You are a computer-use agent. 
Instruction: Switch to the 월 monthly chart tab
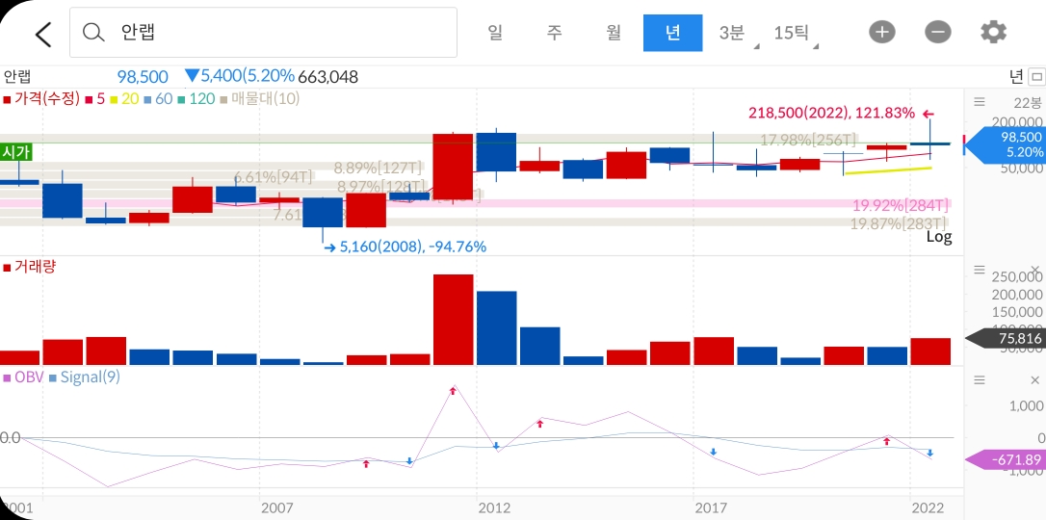click(x=614, y=33)
